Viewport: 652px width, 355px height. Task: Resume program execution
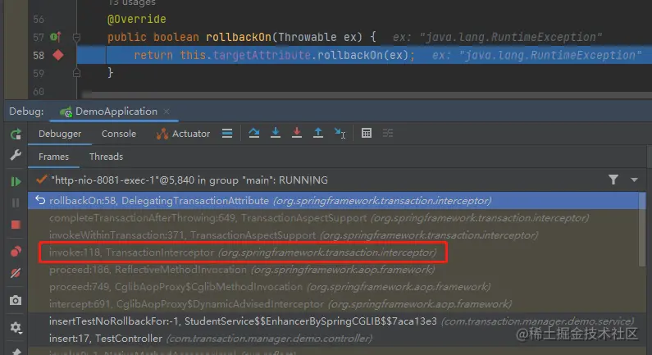(16, 181)
